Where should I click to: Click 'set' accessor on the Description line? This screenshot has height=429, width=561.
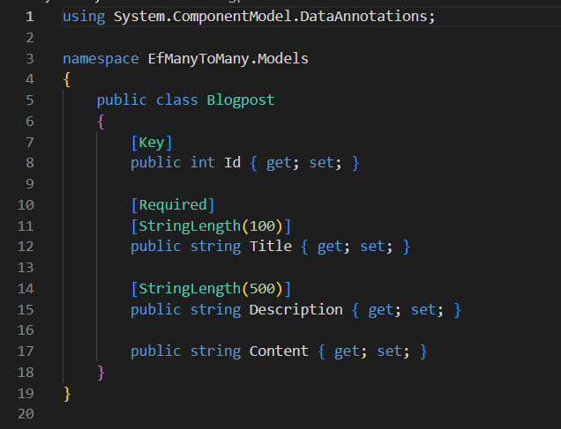coord(423,310)
